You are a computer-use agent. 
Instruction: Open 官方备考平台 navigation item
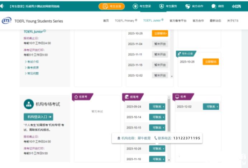coord(178,21)
